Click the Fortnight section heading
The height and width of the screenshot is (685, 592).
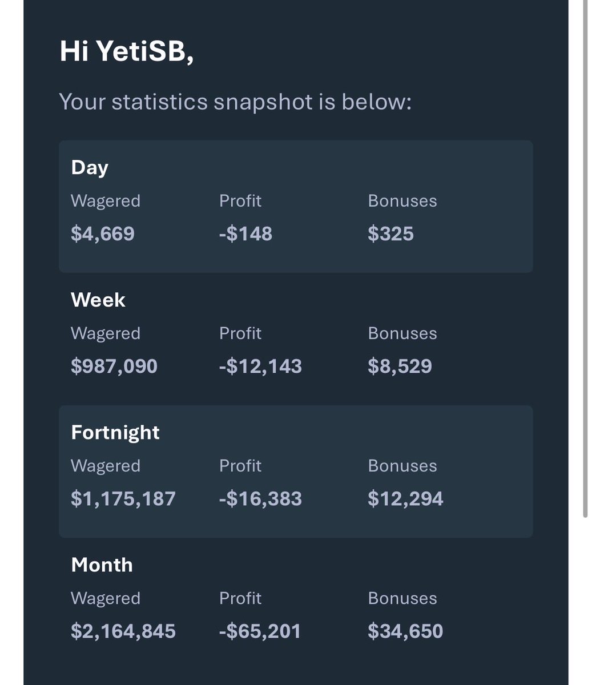click(115, 432)
